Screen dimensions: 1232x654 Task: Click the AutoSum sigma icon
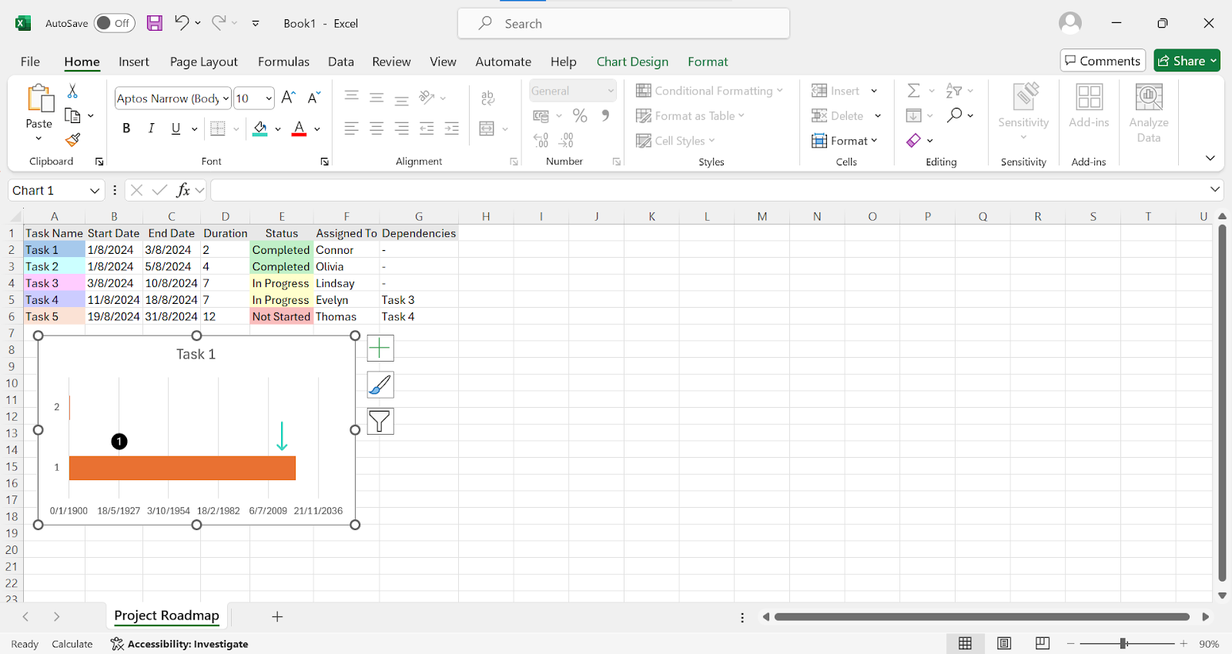(x=913, y=91)
